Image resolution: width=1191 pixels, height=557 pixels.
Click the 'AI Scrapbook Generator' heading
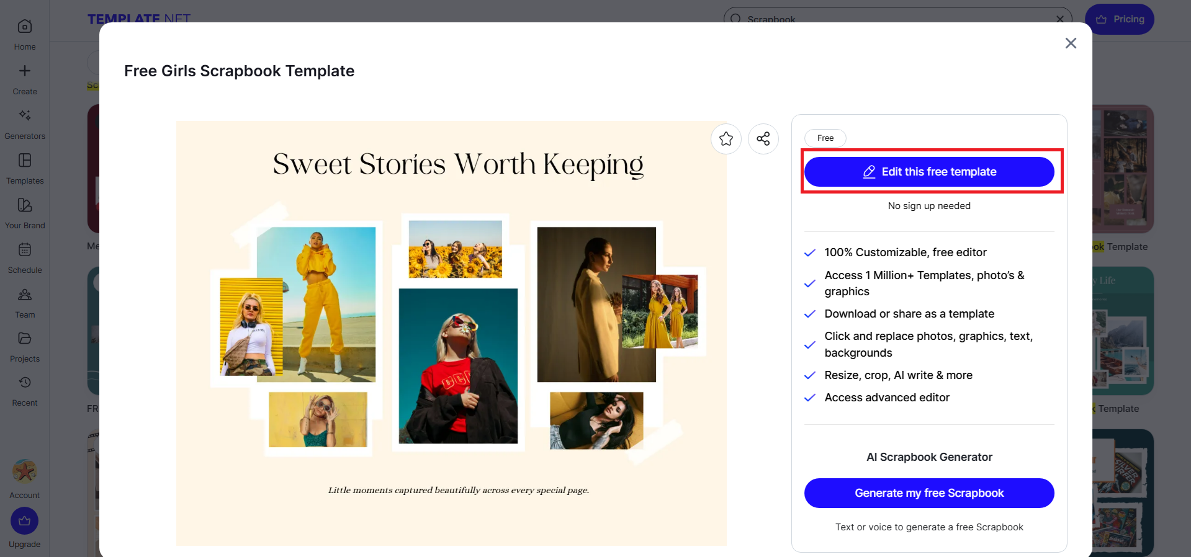point(929,457)
